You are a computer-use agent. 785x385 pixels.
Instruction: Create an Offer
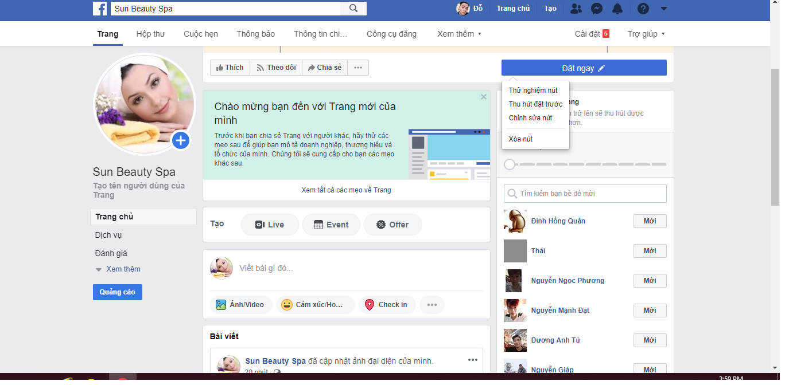pyautogui.click(x=392, y=225)
